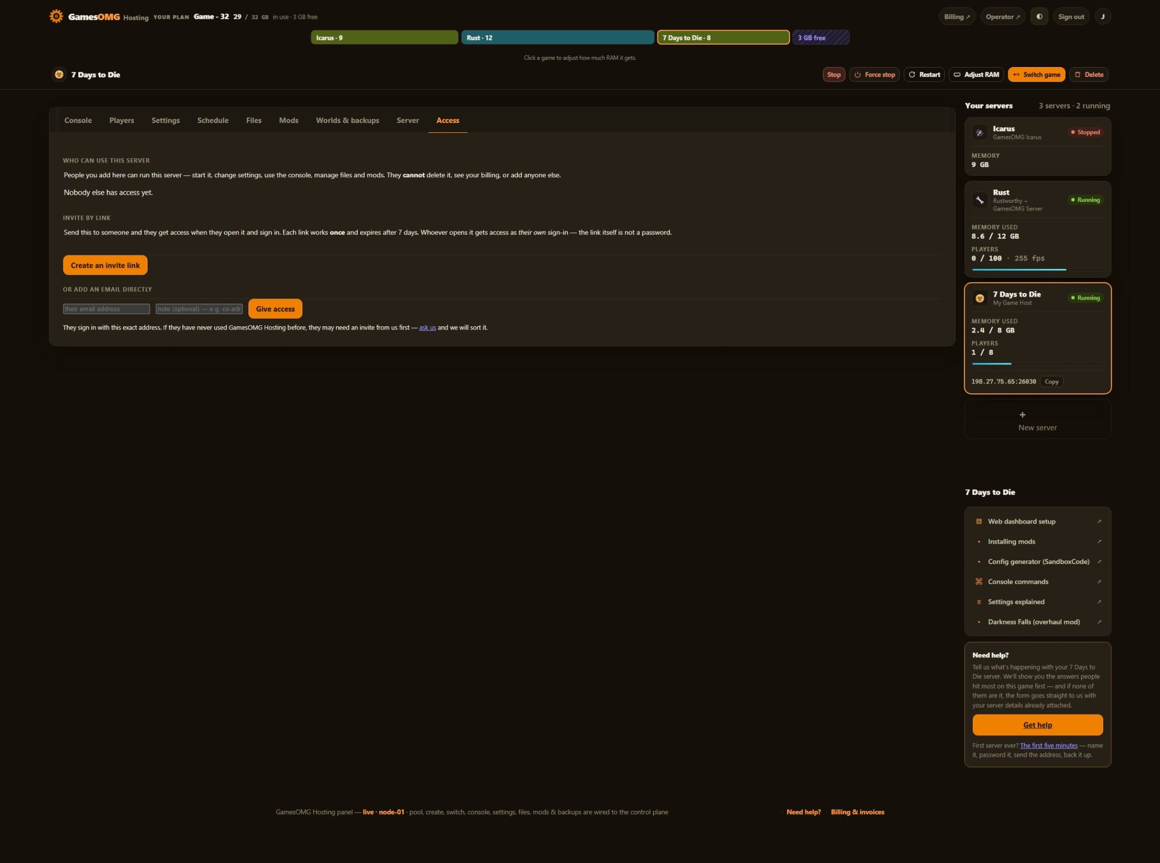Open the Billing link in the header
Viewport: 1160px width, 863px height.
pyautogui.click(x=957, y=17)
